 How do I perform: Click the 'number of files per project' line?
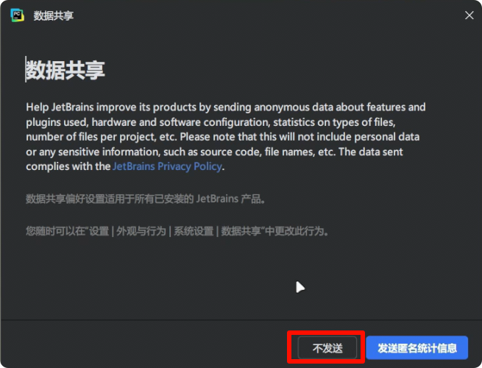tap(221, 137)
